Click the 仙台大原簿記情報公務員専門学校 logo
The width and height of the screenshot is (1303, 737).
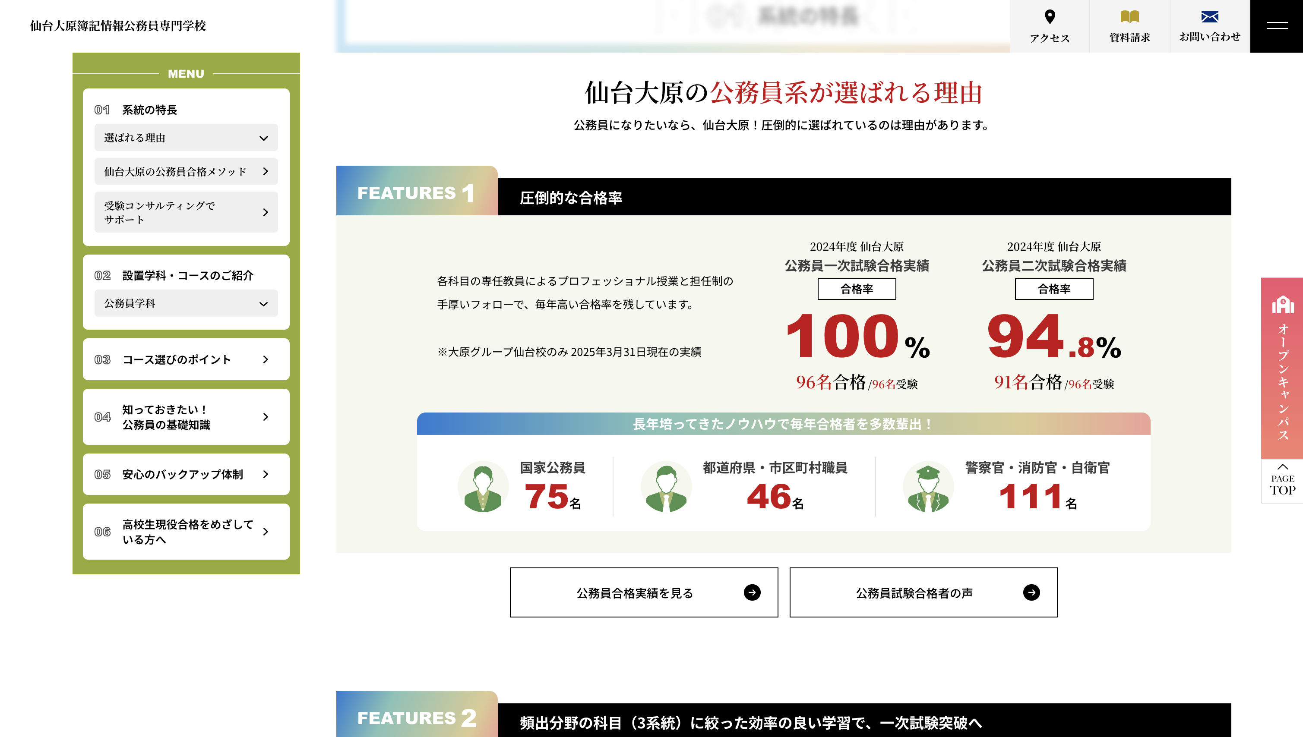click(118, 26)
